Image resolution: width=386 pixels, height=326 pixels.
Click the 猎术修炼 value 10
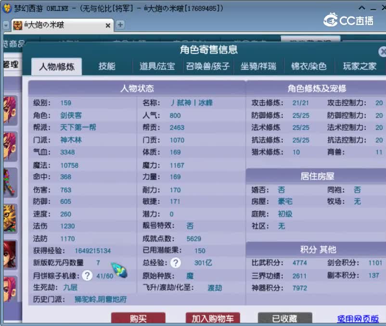pos(296,152)
